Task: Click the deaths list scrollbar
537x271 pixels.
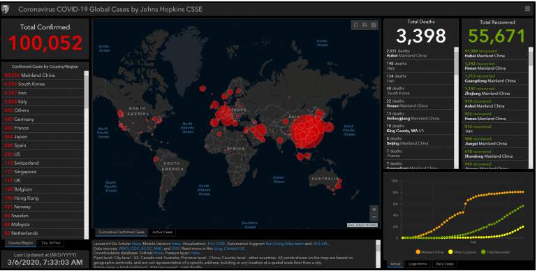Action: (x=456, y=108)
